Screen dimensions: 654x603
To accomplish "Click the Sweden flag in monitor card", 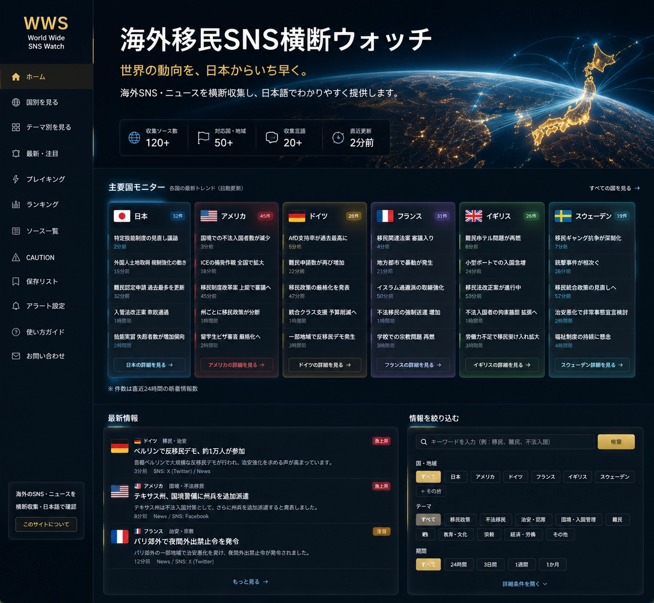I will [x=563, y=216].
